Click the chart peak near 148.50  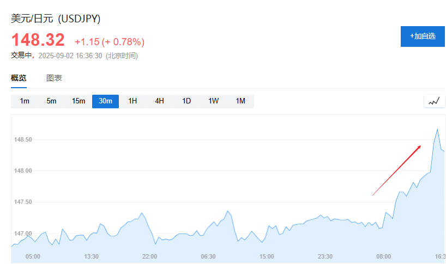click(437, 130)
